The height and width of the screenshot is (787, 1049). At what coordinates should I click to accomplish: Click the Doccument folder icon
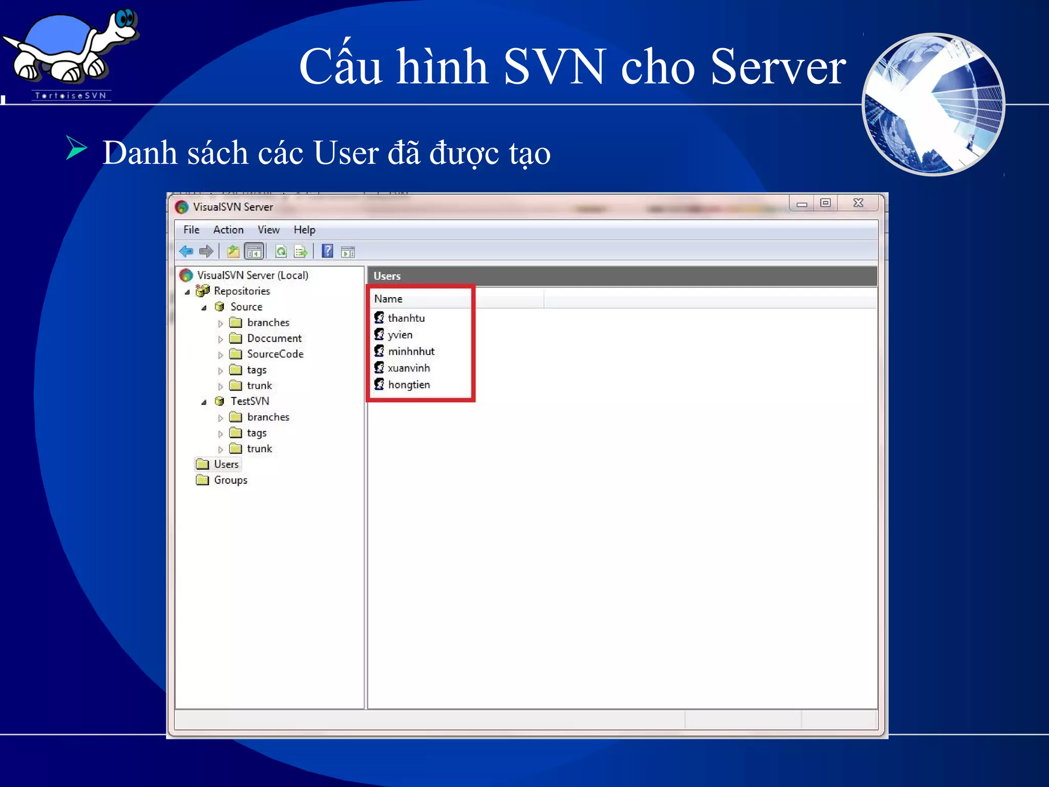[236, 338]
